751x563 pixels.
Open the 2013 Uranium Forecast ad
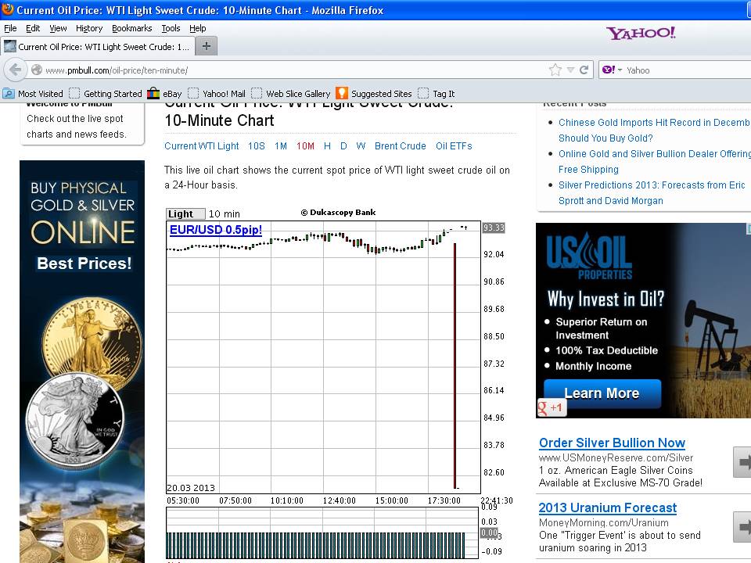(607, 507)
